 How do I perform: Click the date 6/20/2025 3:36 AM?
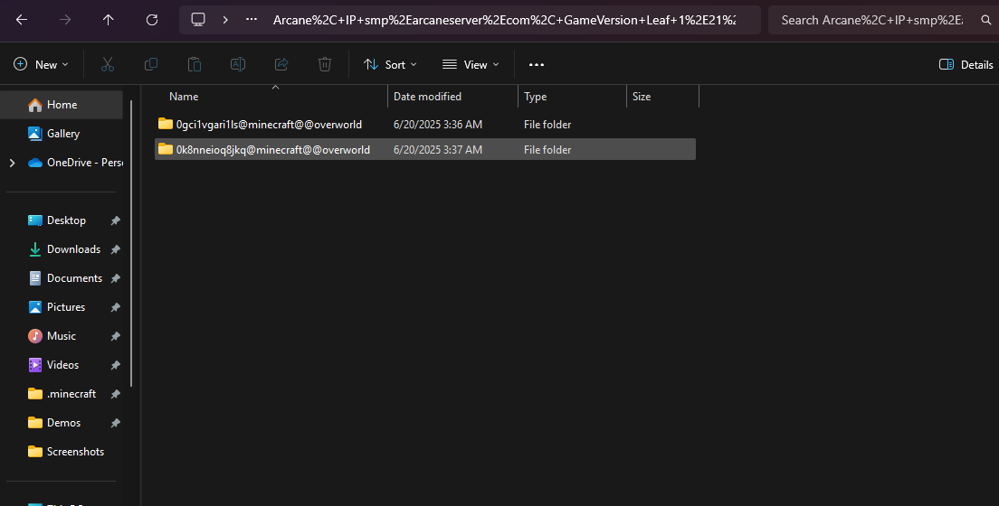tap(438, 125)
